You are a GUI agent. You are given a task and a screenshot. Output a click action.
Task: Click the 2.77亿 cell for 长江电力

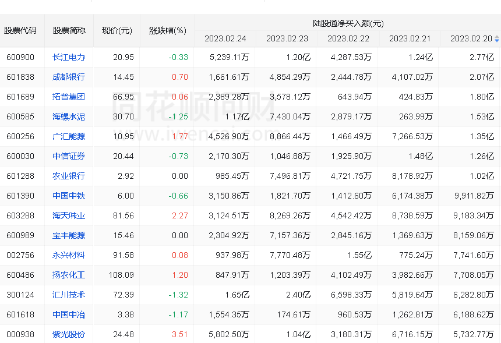tap(482, 57)
